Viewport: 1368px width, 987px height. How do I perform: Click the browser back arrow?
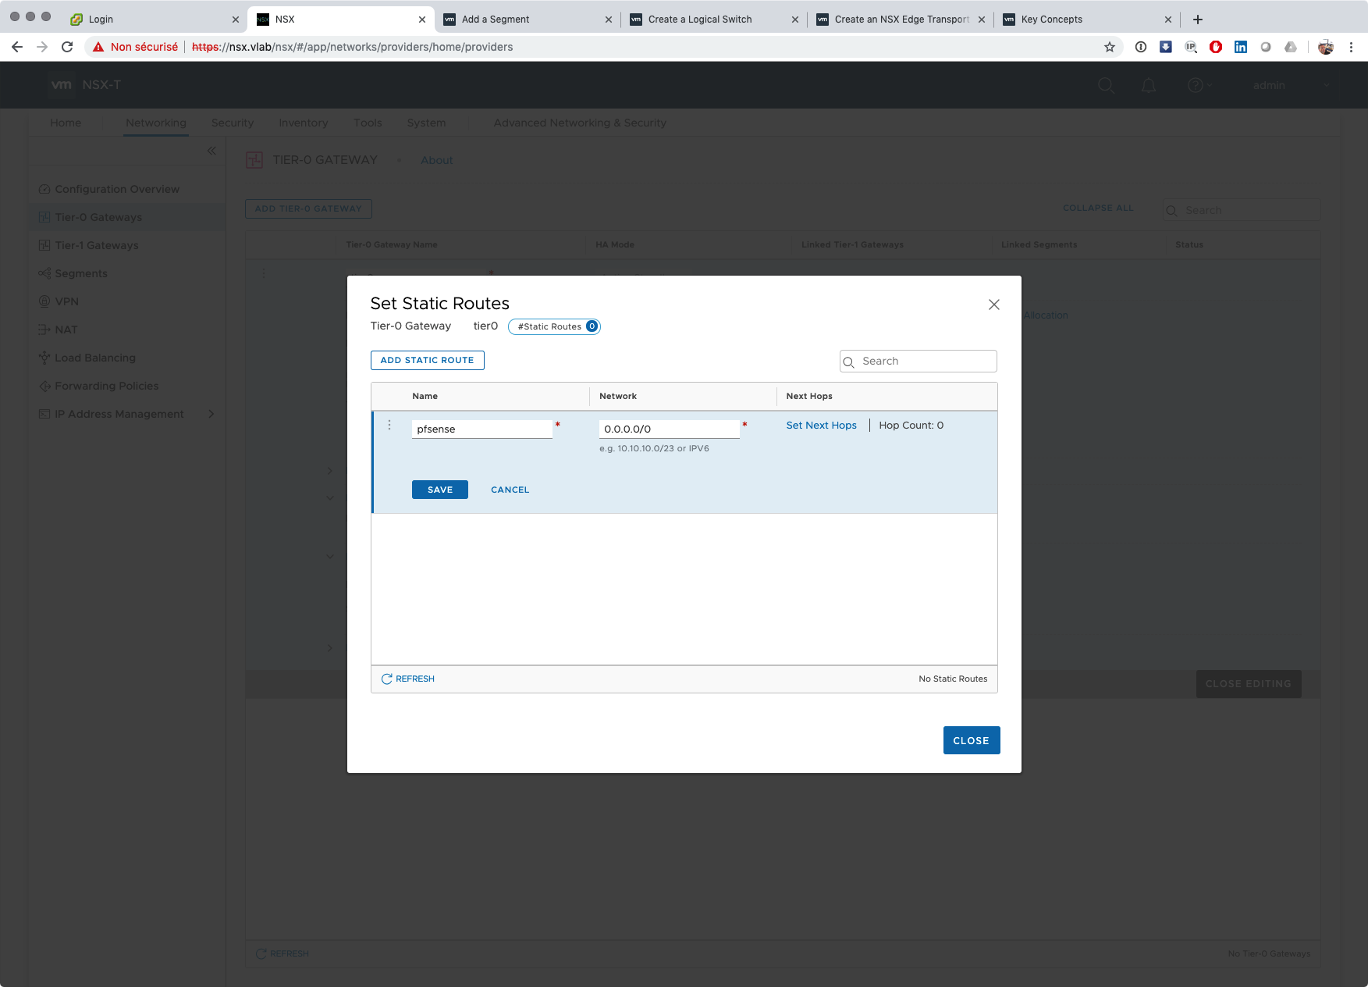[x=17, y=47]
